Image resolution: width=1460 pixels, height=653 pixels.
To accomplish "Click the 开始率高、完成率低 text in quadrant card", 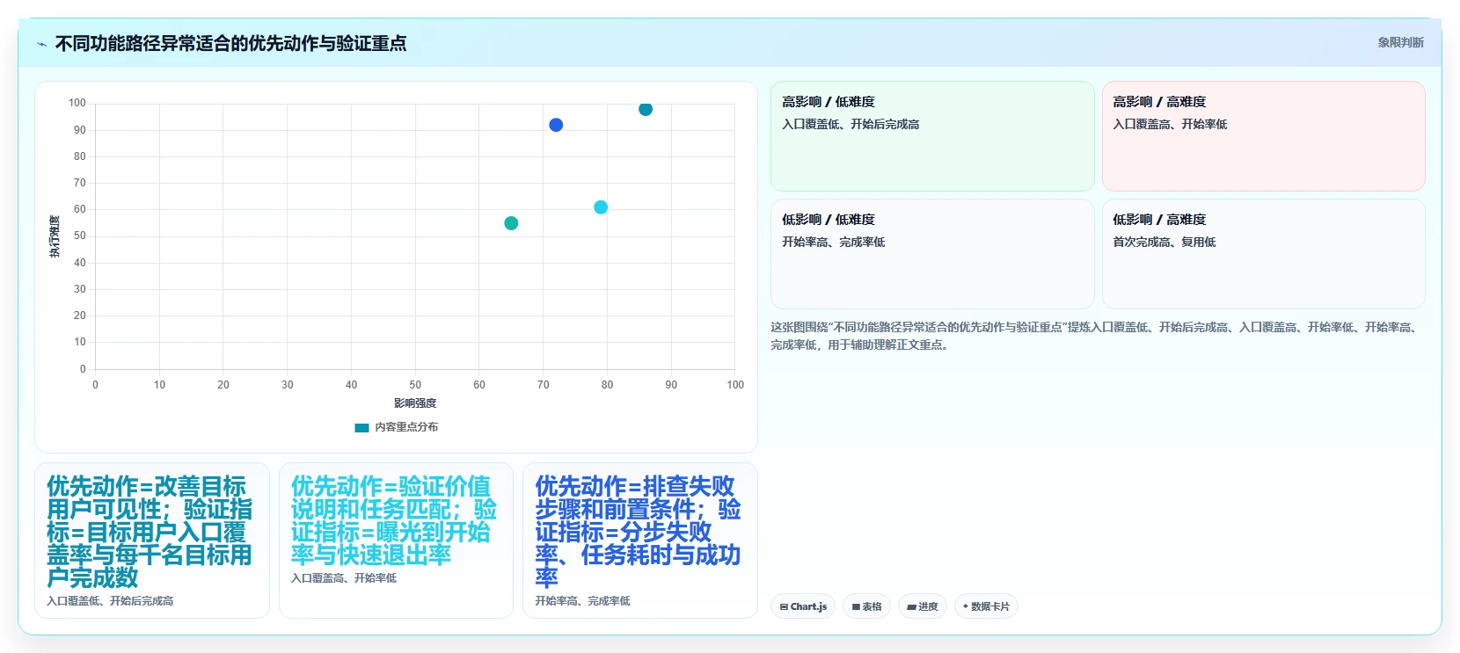I will tap(833, 243).
